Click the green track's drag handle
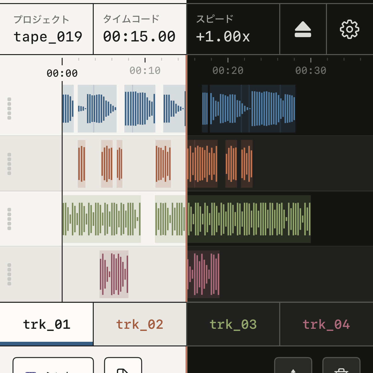The image size is (373, 373). tap(9, 219)
